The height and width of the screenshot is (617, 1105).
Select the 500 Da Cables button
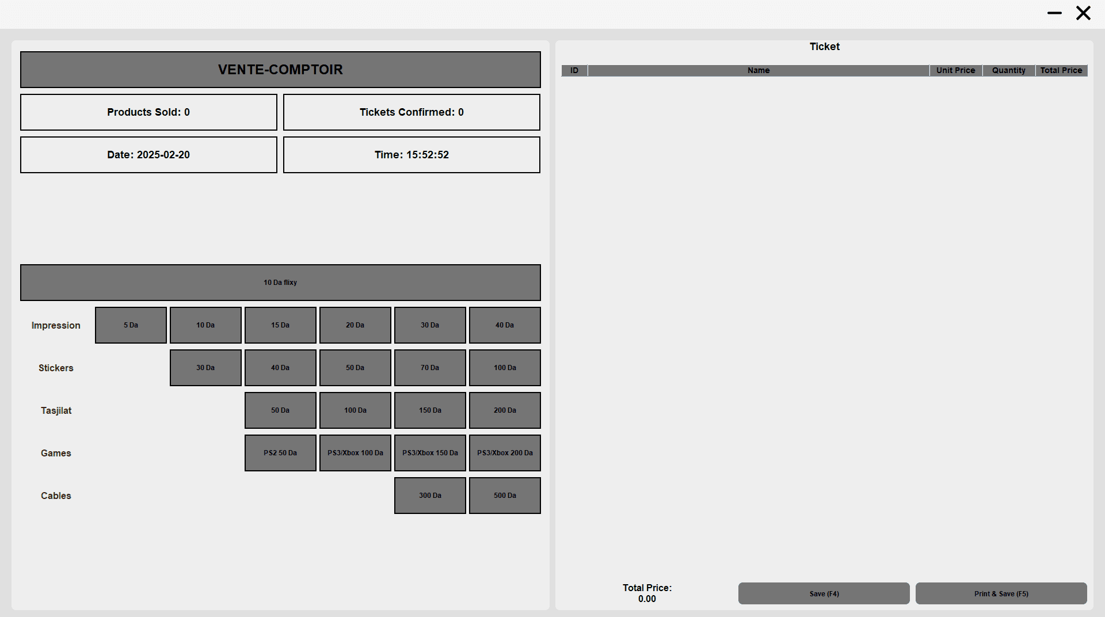click(505, 496)
